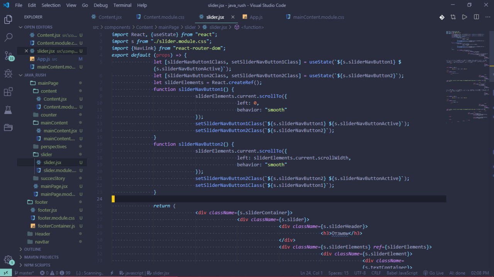
Task: Open Manage gear icon at bottom left
Action: tap(8, 259)
